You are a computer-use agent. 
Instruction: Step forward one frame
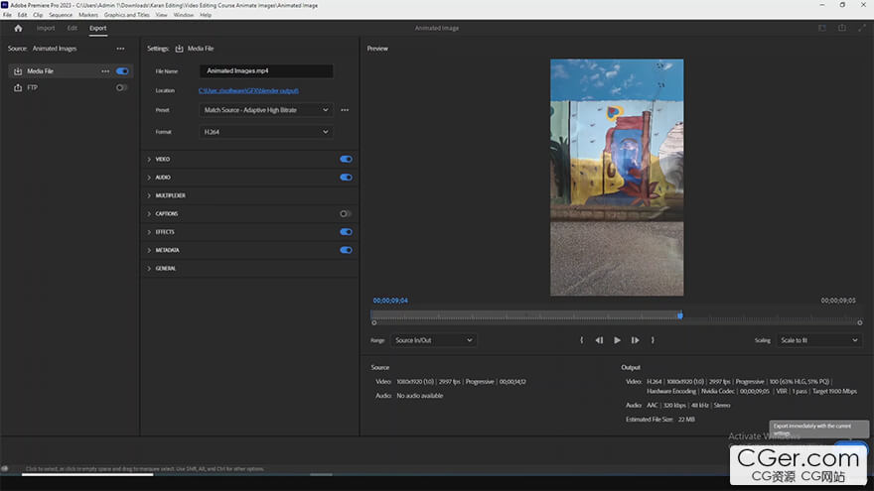[x=635, y=340]
